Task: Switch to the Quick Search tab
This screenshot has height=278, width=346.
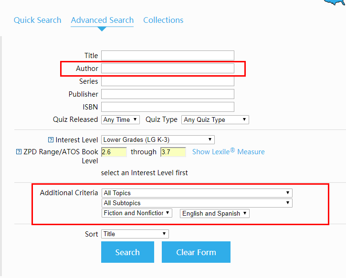Action: [x=37, y=20]
